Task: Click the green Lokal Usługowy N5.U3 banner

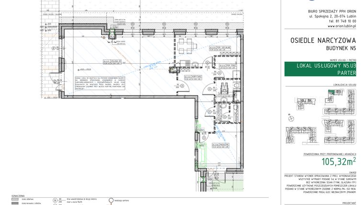Action: tap(320, 69)
